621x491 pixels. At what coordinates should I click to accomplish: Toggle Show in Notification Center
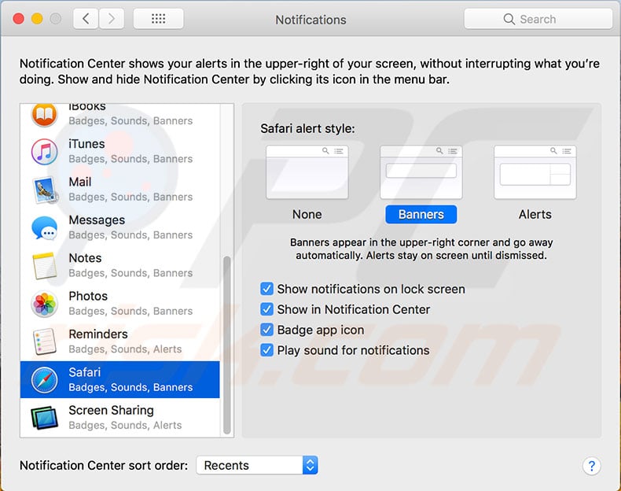(x=267, y=309)
